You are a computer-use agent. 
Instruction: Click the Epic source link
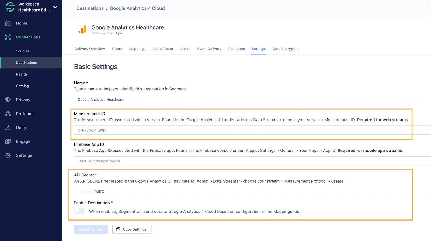click(119, 33)
